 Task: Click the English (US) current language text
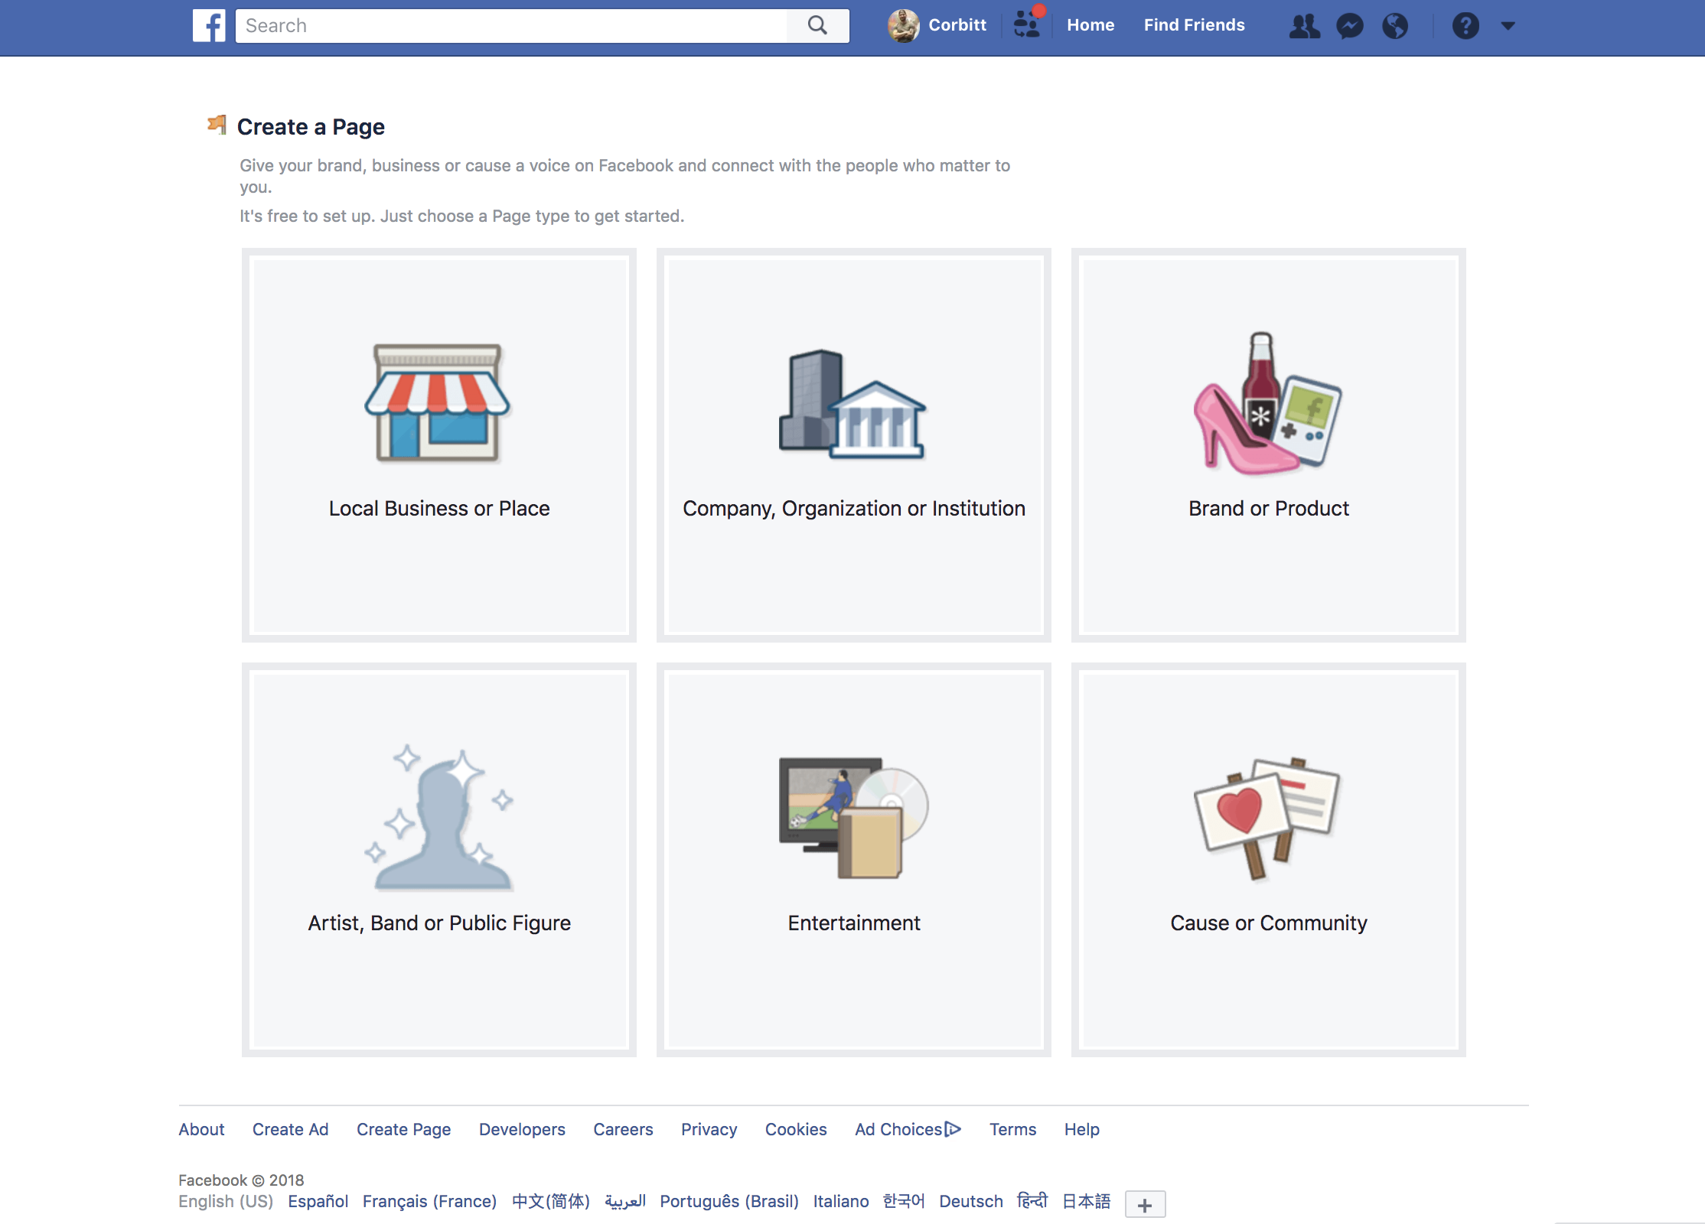(x=226, y=1201)
